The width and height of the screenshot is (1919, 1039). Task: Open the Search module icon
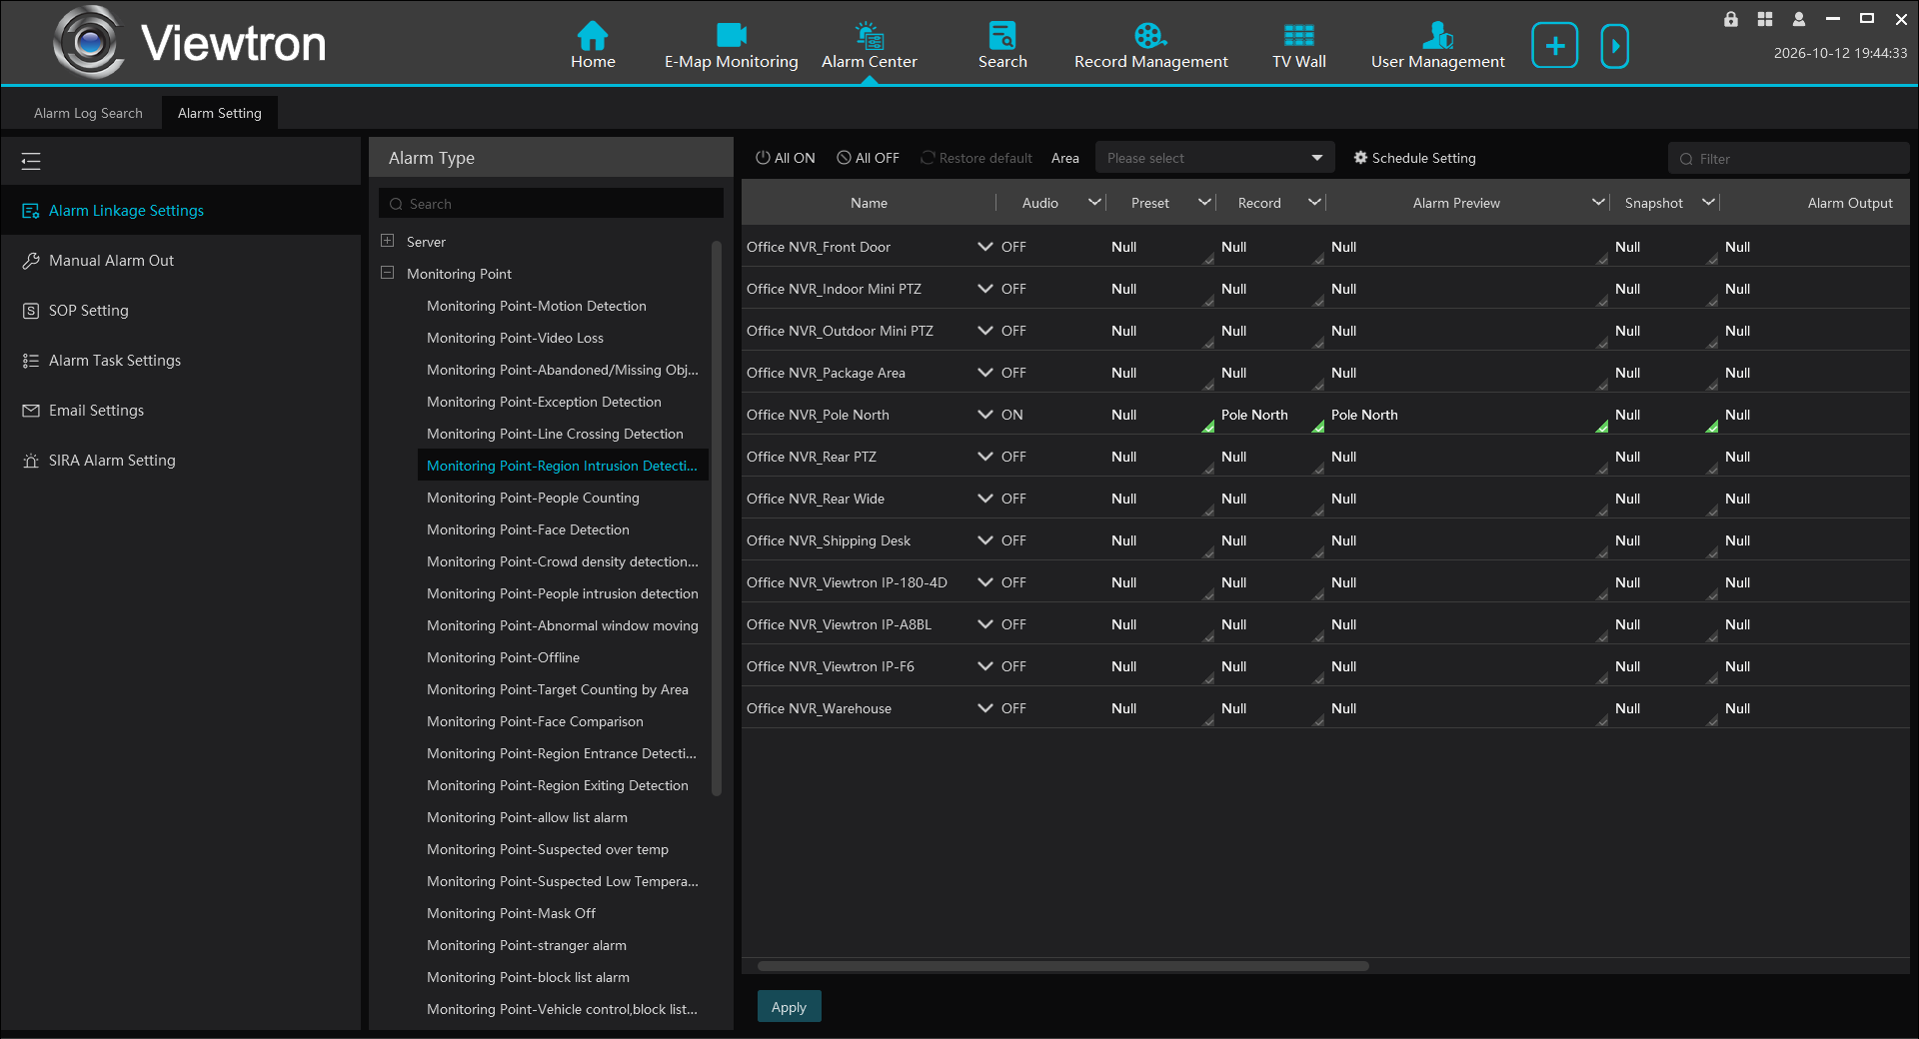pyautogui.click(x=1002, y=45)
